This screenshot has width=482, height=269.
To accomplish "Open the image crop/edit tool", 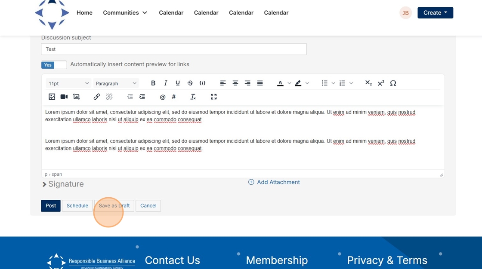I will pos(76,97).
